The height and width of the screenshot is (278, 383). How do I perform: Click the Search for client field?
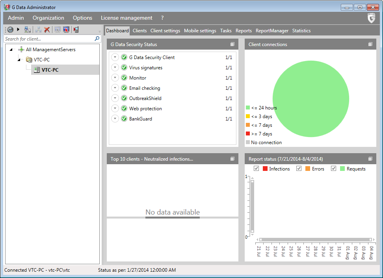[x=47, y=39]
